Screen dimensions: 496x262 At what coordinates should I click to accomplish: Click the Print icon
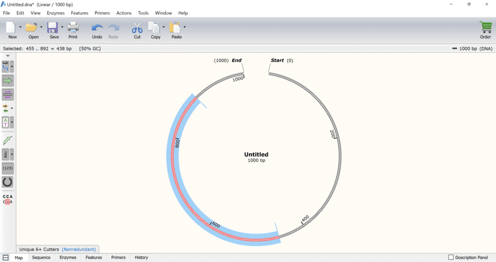(x=73, y=28)
